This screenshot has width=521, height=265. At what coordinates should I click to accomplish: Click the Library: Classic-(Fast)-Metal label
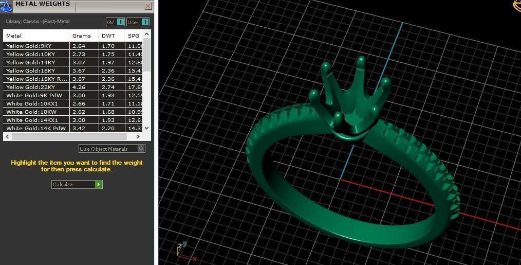point(38,22)
